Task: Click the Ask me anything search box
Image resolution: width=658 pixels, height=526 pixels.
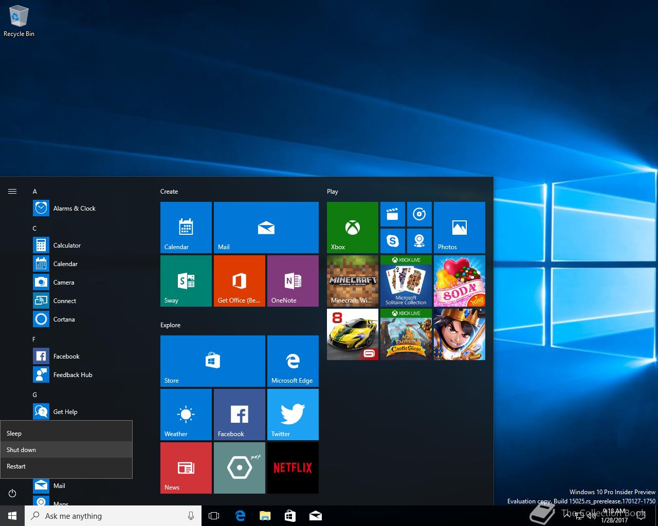Action: [113, 516]
